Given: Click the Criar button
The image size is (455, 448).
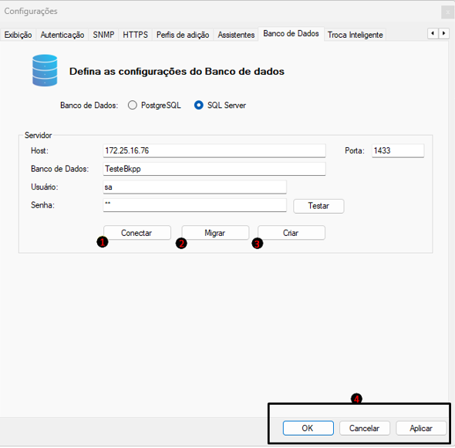Looking at the screenshot, I should [292, 233].
